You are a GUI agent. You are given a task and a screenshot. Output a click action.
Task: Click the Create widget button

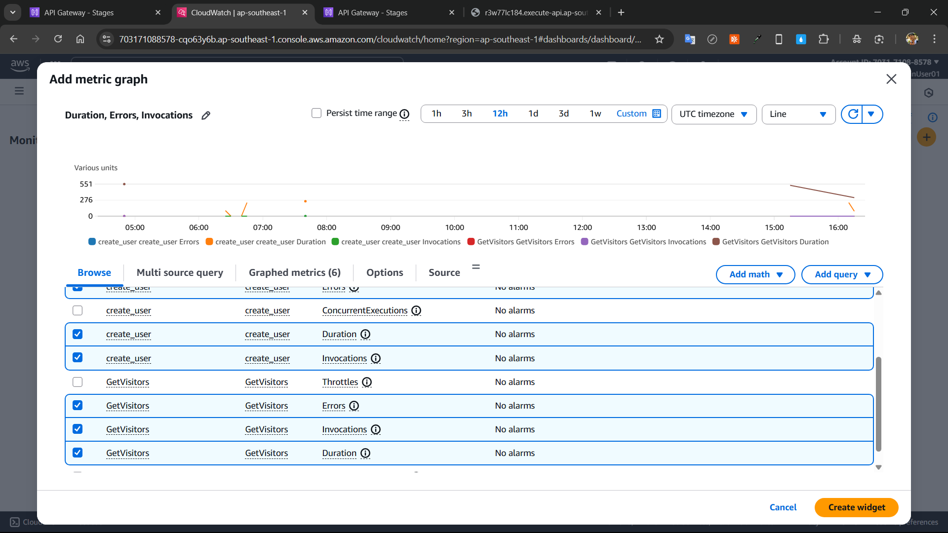pyautogui.click(x=857, y=507)
